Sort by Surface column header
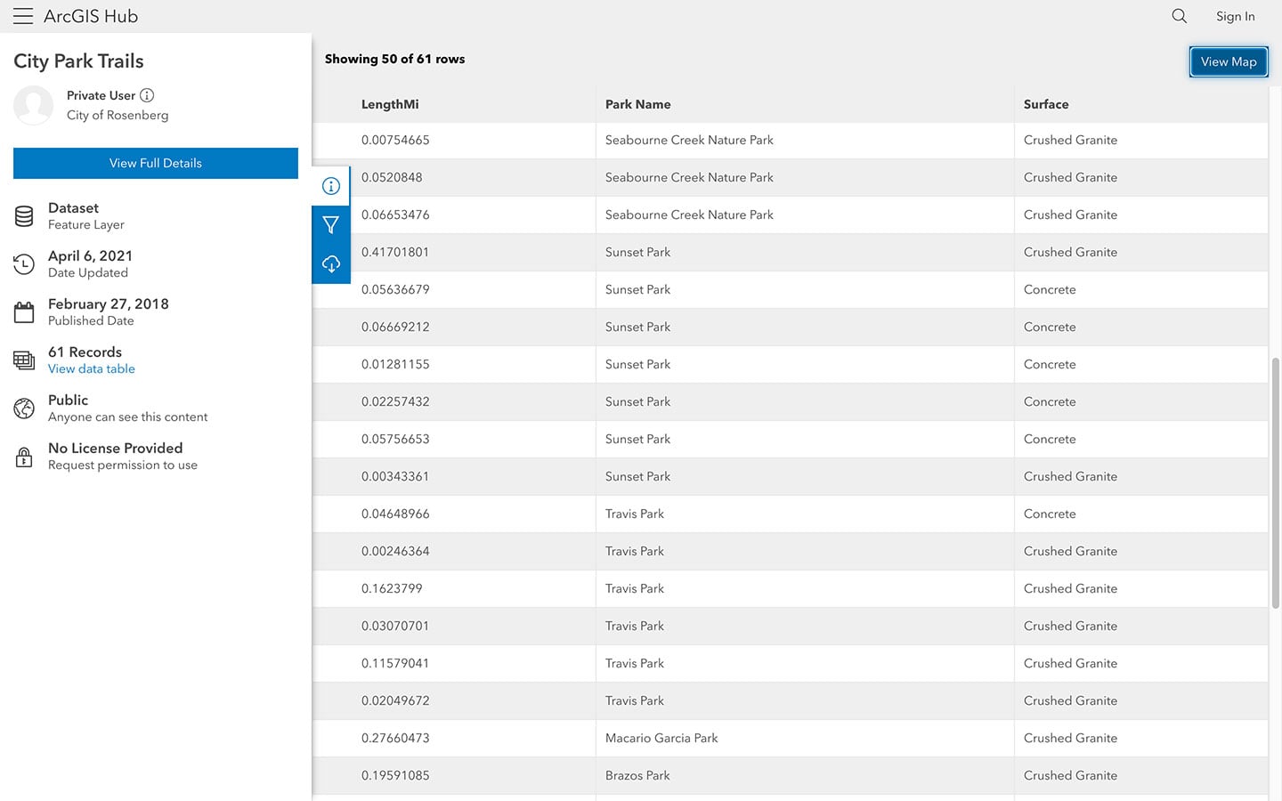The image size is (1282, 801). coord(1046,104)
